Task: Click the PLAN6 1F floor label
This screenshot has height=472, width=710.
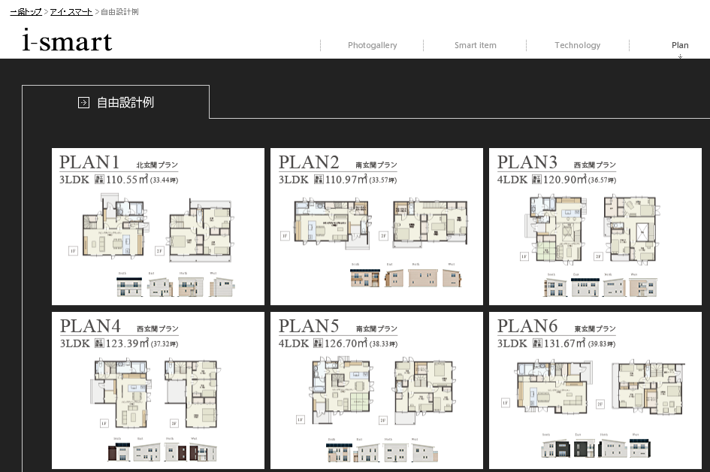Action: pos(506,402)
